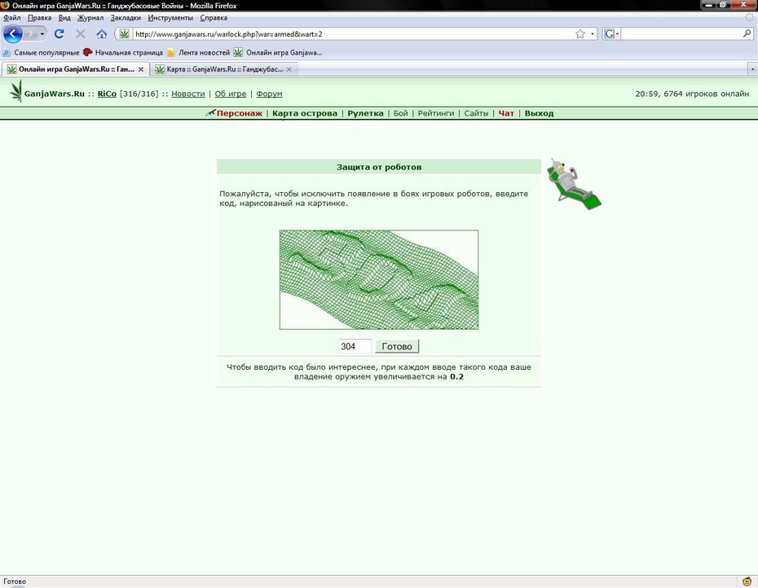The width and height of the screenshot is (758, 588).
Task: Click the Firefox icon in the title bar
Action: click(x=5, y=6)
